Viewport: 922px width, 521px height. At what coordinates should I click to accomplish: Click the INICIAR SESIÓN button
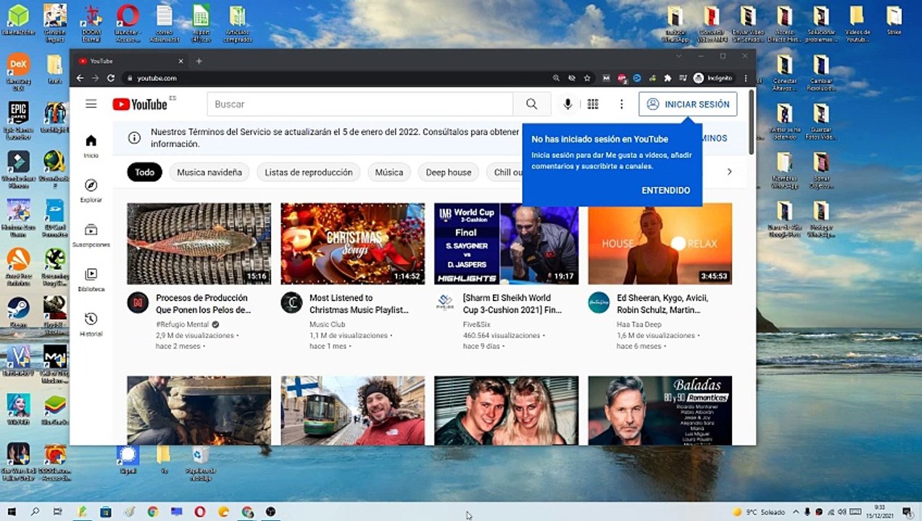pos(688,104)
